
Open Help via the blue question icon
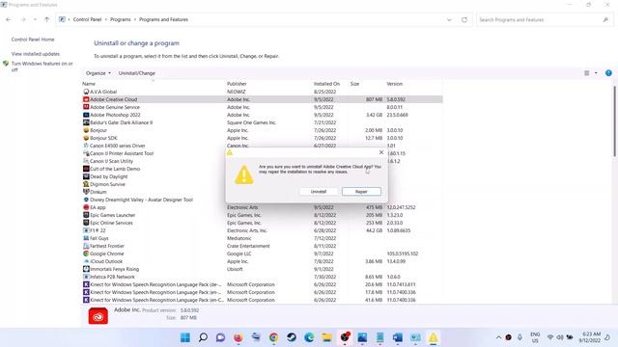coord(608,73)
